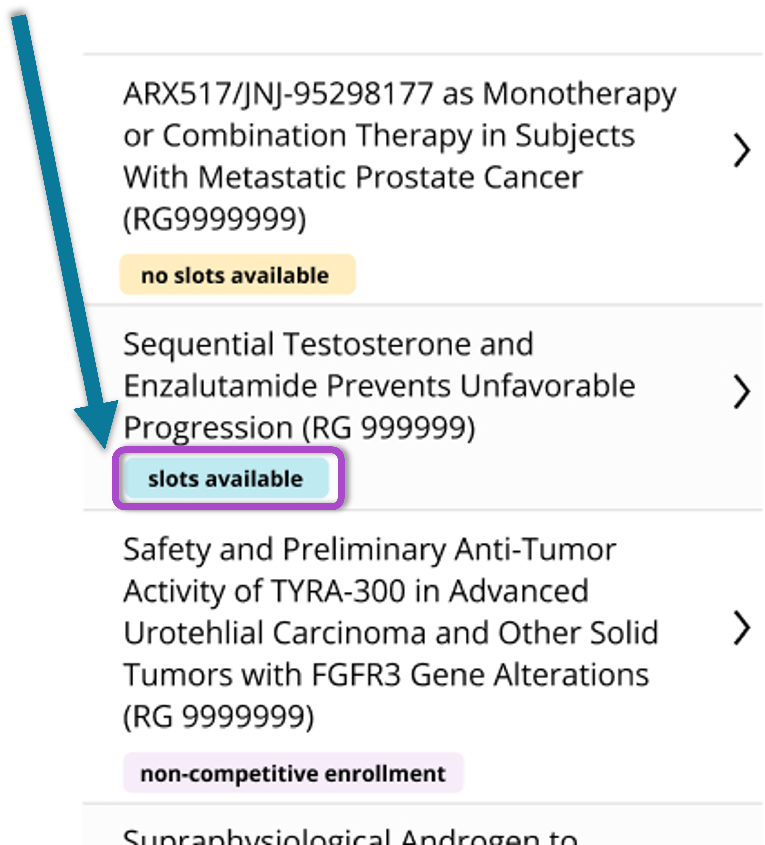
Task: Select the "non-competitive enrollment" tag
Action: [x=293, y=773]
